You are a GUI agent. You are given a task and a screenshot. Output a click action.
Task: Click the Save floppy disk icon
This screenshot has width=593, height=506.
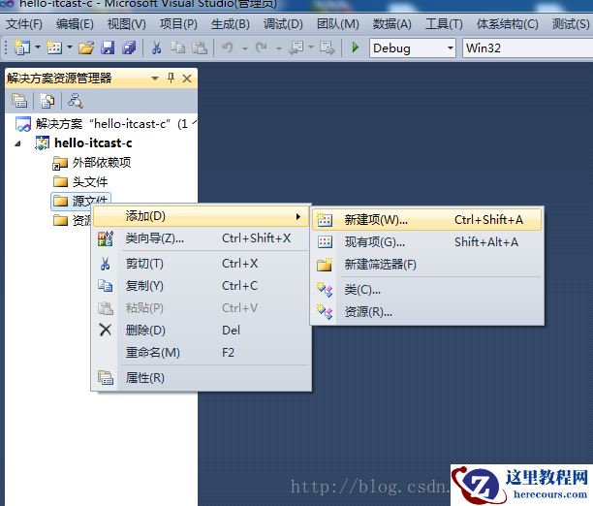pyautogui.click(x=108, y=48)
